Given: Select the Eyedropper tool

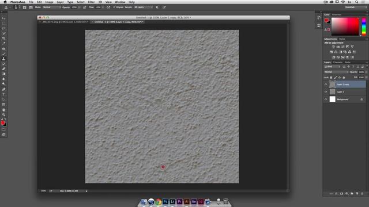Looking at the screenshot, I should (x=3, y=43).
